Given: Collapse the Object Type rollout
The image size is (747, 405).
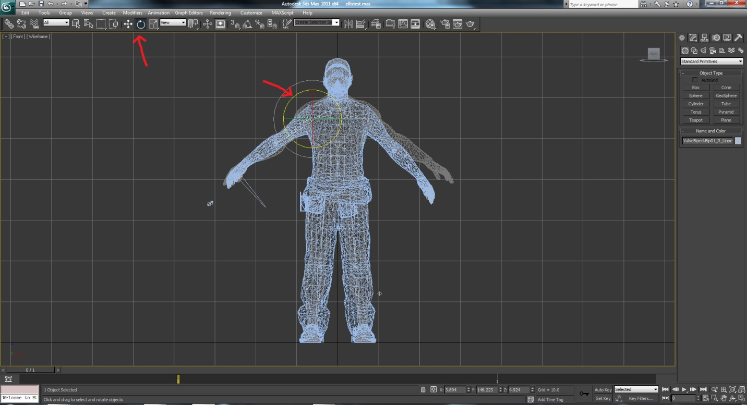Looking at the screenshot, I should [x=710, y=73].
